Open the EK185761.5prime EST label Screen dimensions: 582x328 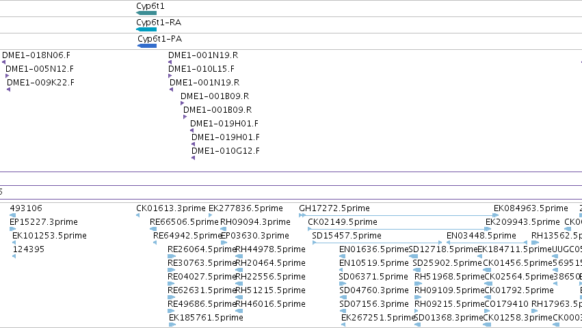[206, 318]
